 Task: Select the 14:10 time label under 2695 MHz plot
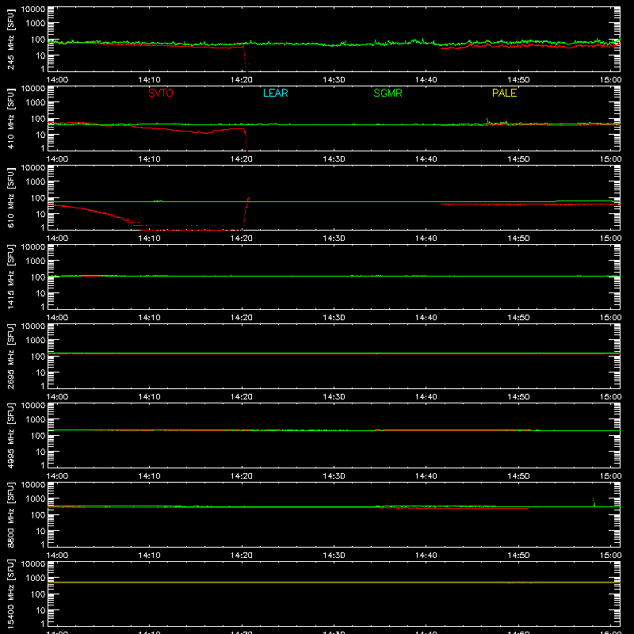point(149,397)
